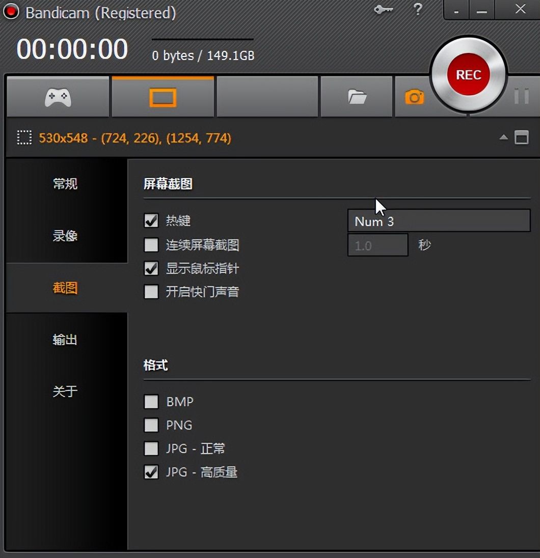Viewport: 540px width, 558px height.
Task: Select the game recording mode gamepad icon
Action: point(58,97)
